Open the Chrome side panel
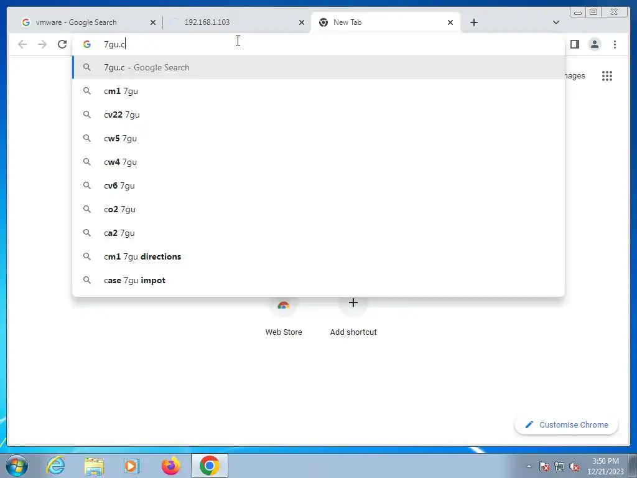 (574, 44)
